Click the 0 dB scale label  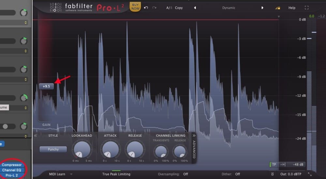(x=302, y=20)
